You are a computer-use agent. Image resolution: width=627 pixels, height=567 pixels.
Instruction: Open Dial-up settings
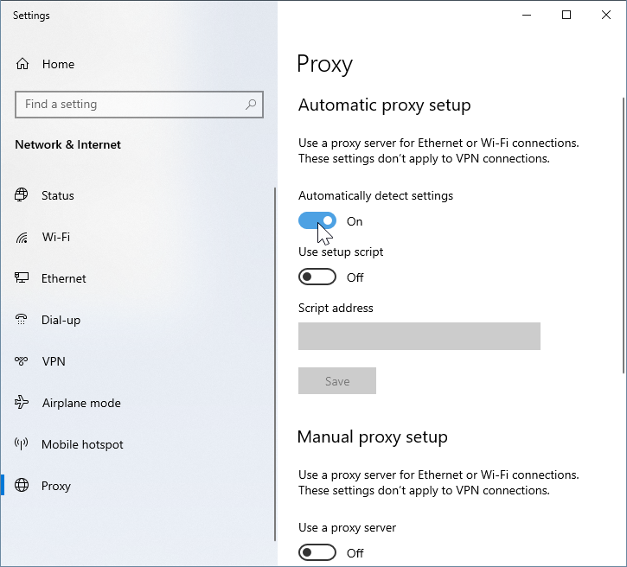click(61, 320)
